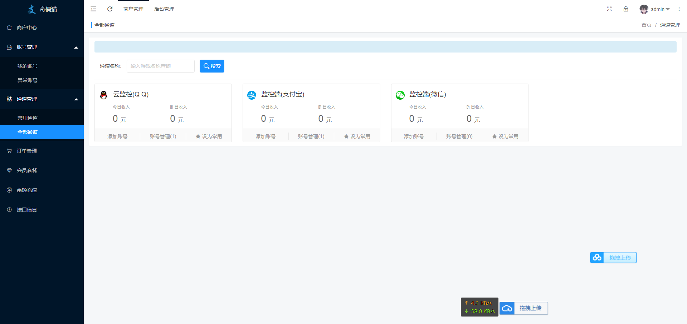Open 接口信息 menu label
Screen dimensions: 687x324
(27, 210)
